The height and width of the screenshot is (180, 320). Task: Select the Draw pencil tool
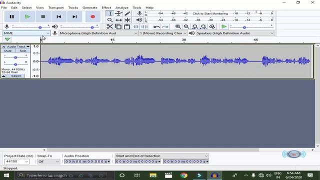click(127, 13)
